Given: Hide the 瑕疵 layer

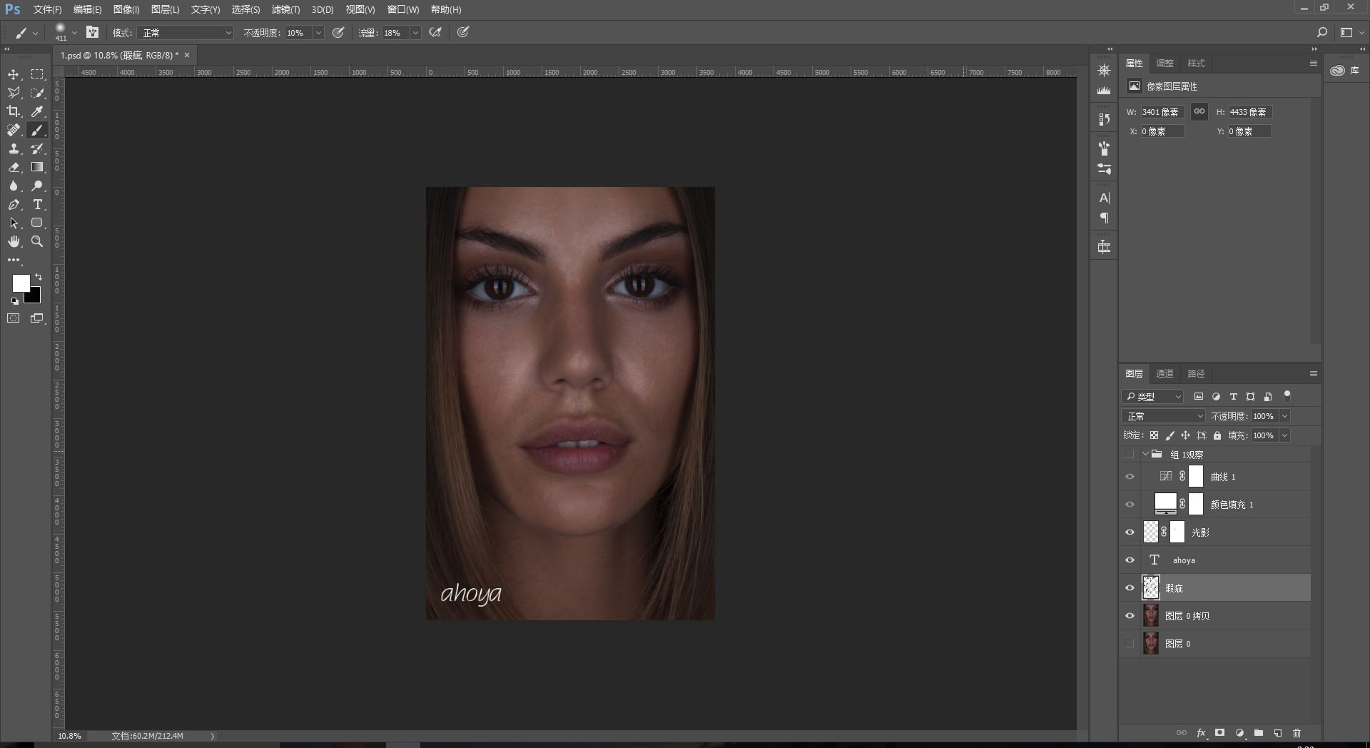Looking at the screenshot, I should [x=1130, y=587].
